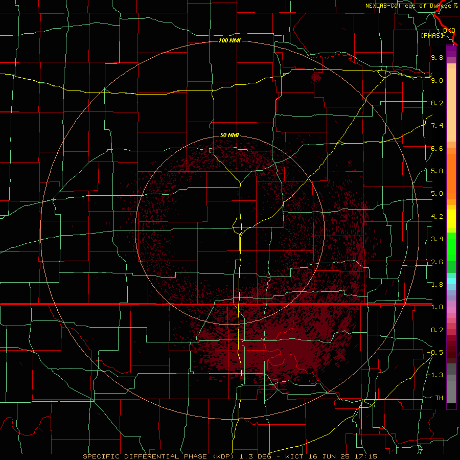Click the 6.6 value on the color scale
This screenshot has height=460, width=460.
click(x=437, y=148)
